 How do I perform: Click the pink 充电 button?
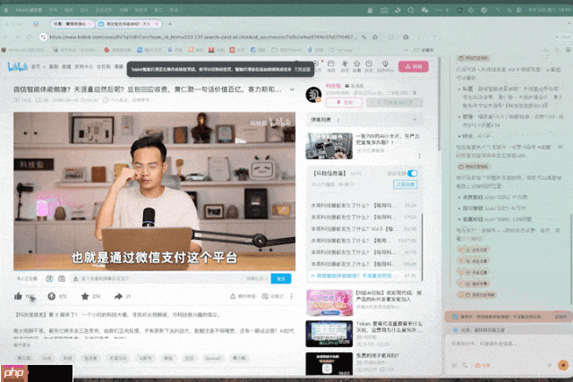click(344, 103)
